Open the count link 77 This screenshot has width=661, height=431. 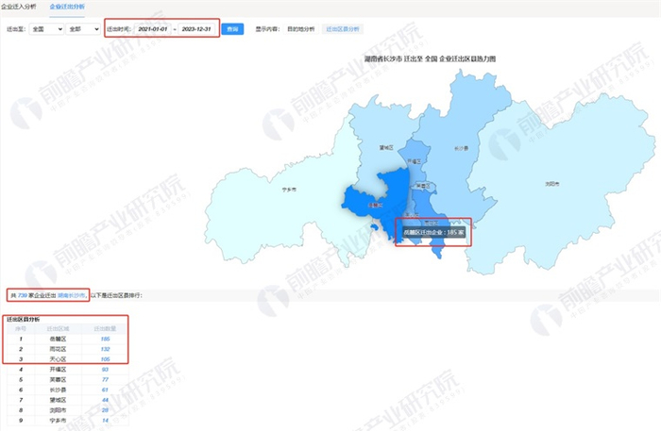point(105,380)
